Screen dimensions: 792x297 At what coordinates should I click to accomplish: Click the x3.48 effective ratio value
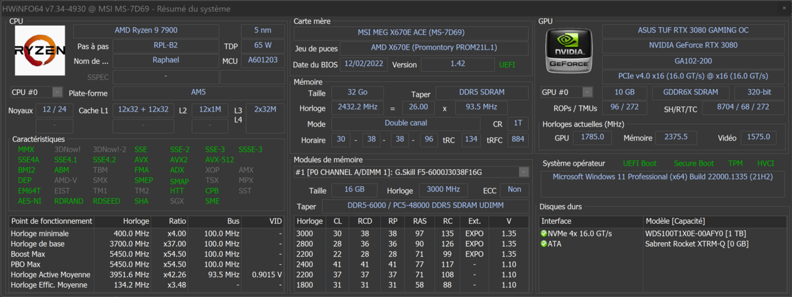pyautogui.click(x=176, y=285)
